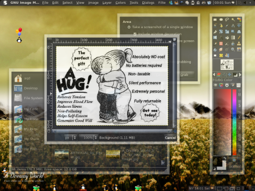Image resolution: width=255 pixels, height=191 pixels.
Task: Open the Select menu
Action: [x=67, y=3]
